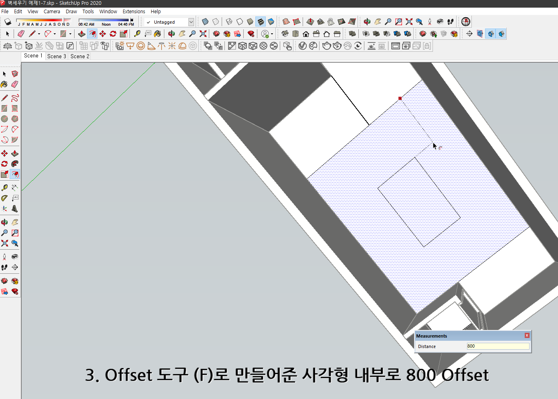Click the Zoom Extents icon

[204, 34]
